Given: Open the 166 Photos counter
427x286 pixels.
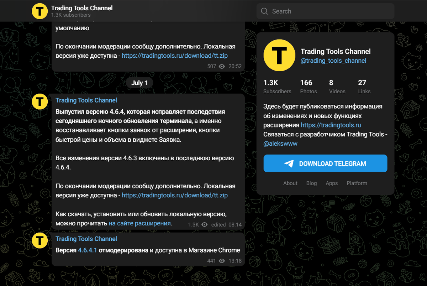Looking at the screenshot, I should 308,87.
